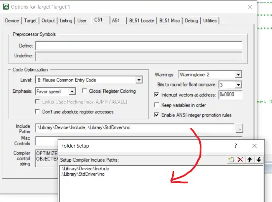Open Bits to round for float dropdown
272x202 pixels.
pos(238,85)
